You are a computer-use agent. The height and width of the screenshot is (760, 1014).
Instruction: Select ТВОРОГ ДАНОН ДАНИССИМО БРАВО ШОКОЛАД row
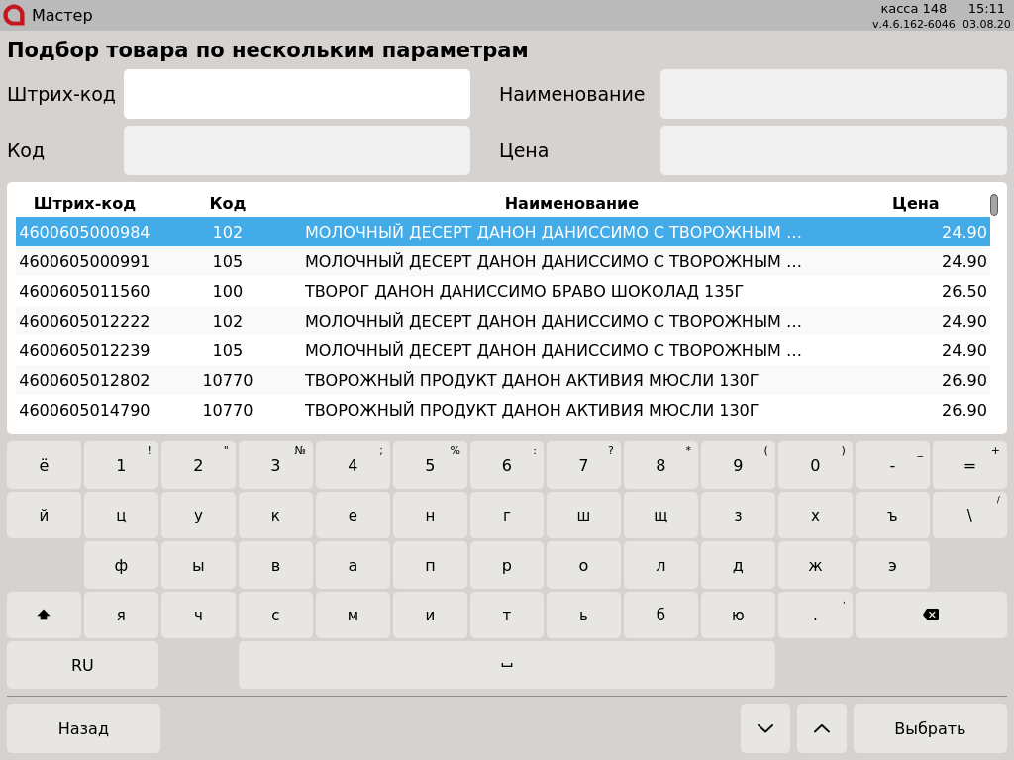click(x=523, y=292)
